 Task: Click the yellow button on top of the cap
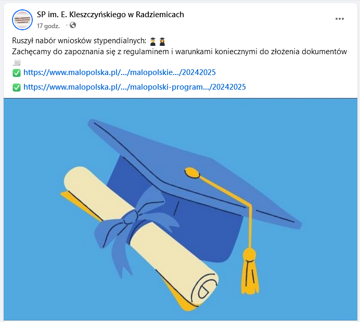(192, 173)
